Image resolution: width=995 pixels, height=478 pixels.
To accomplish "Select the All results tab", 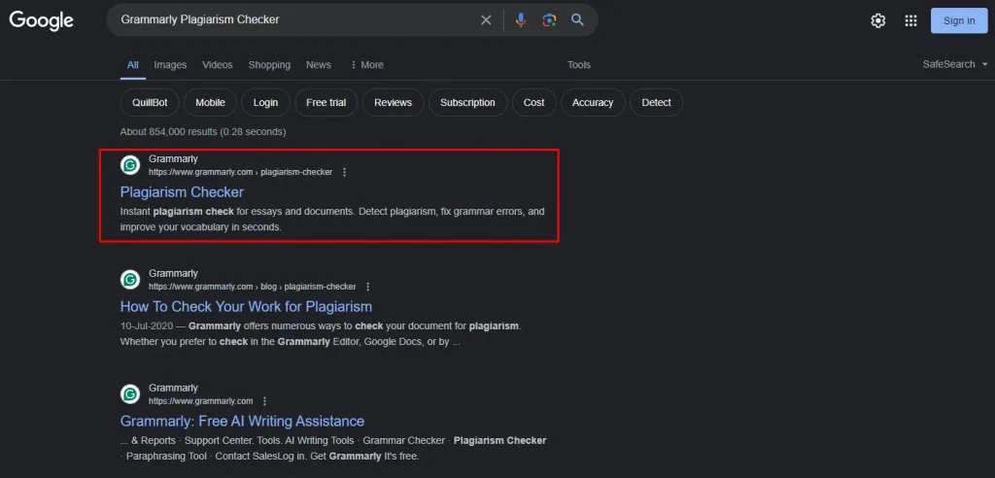I will click(132, 65).
